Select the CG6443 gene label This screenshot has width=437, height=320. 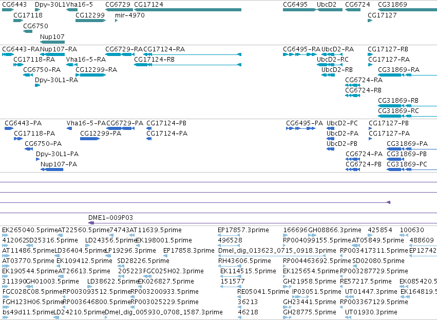(x=14, y=5)
